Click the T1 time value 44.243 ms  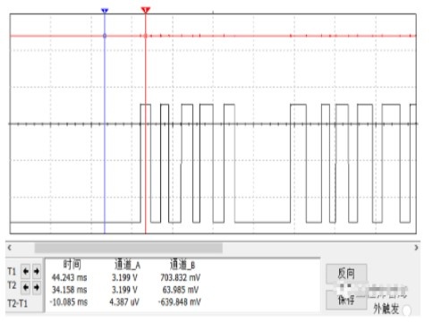[69, 277]
